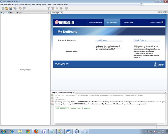Click the Profile Project toolbar icon
Viewport: 168px width, 134px height.
66,8
